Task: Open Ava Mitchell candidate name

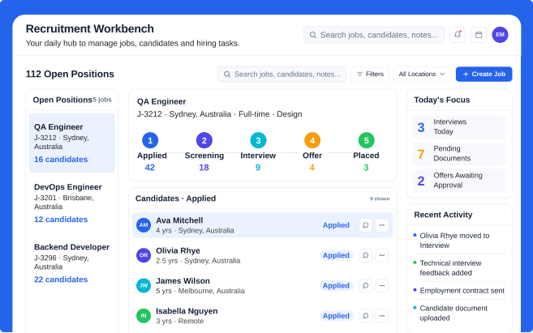Action: pyautogui.click(x=179, y=220)
